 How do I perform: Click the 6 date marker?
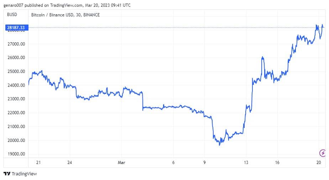[173, 163]
